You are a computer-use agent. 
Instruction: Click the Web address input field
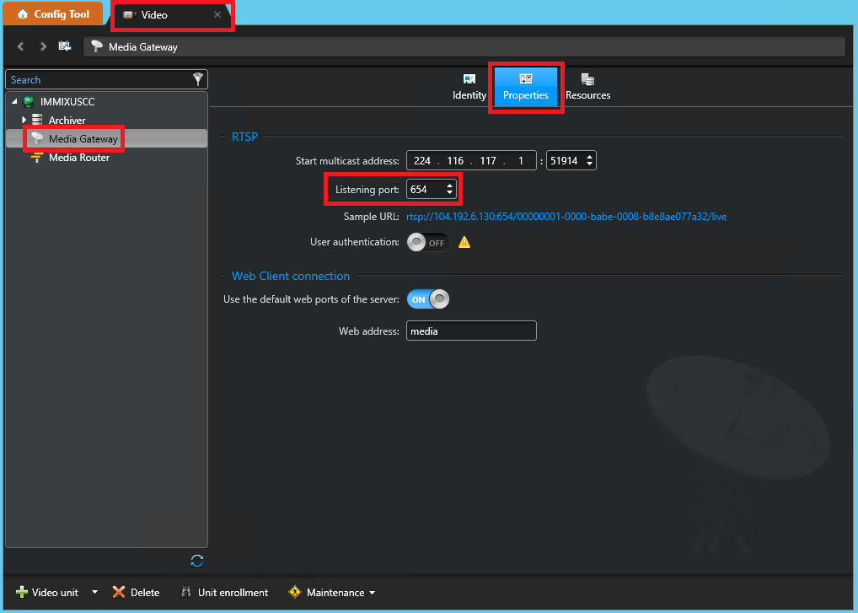[471, 331]
